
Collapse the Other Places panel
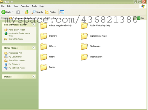[34, 48]
